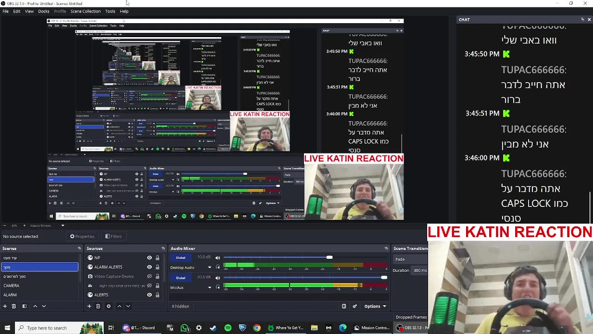The image size is (593, 334).
Task: Zoom out preview with minus icon
Action: 5,225
